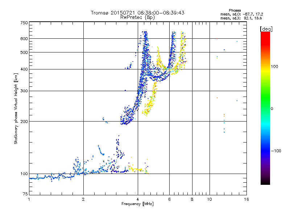This screenshot has height=217, width=290.
Task: Click the green colorbar zone at 0
Action: coord(265,109)
